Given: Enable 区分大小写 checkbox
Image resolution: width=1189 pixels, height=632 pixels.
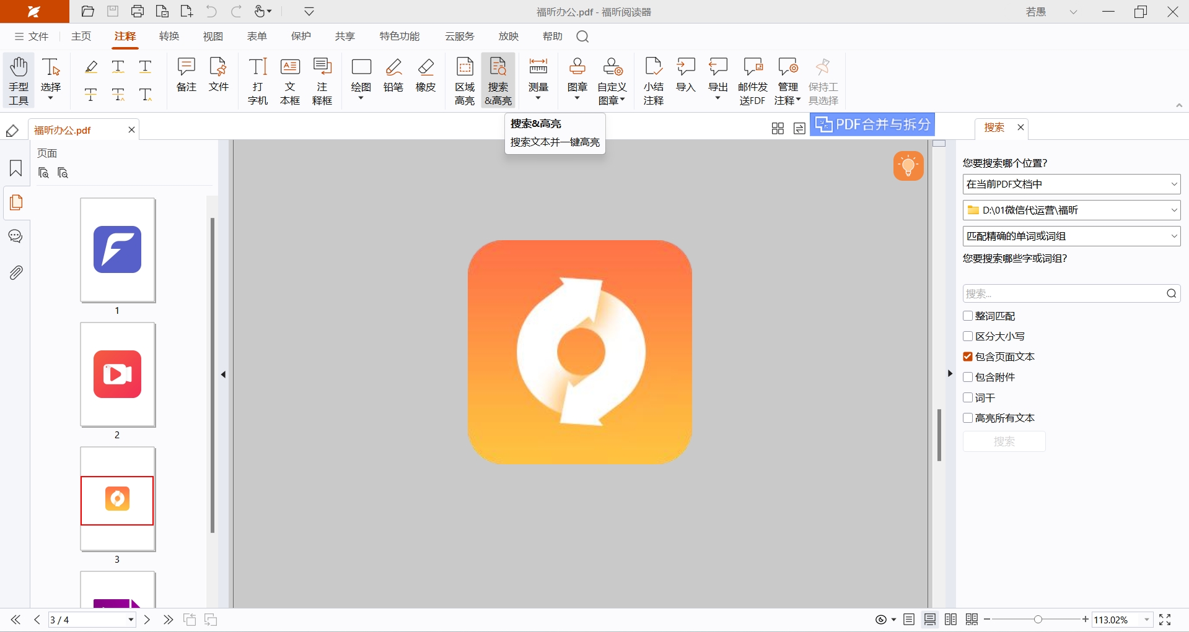Looking at the screenshot, I should coord(968,337).
